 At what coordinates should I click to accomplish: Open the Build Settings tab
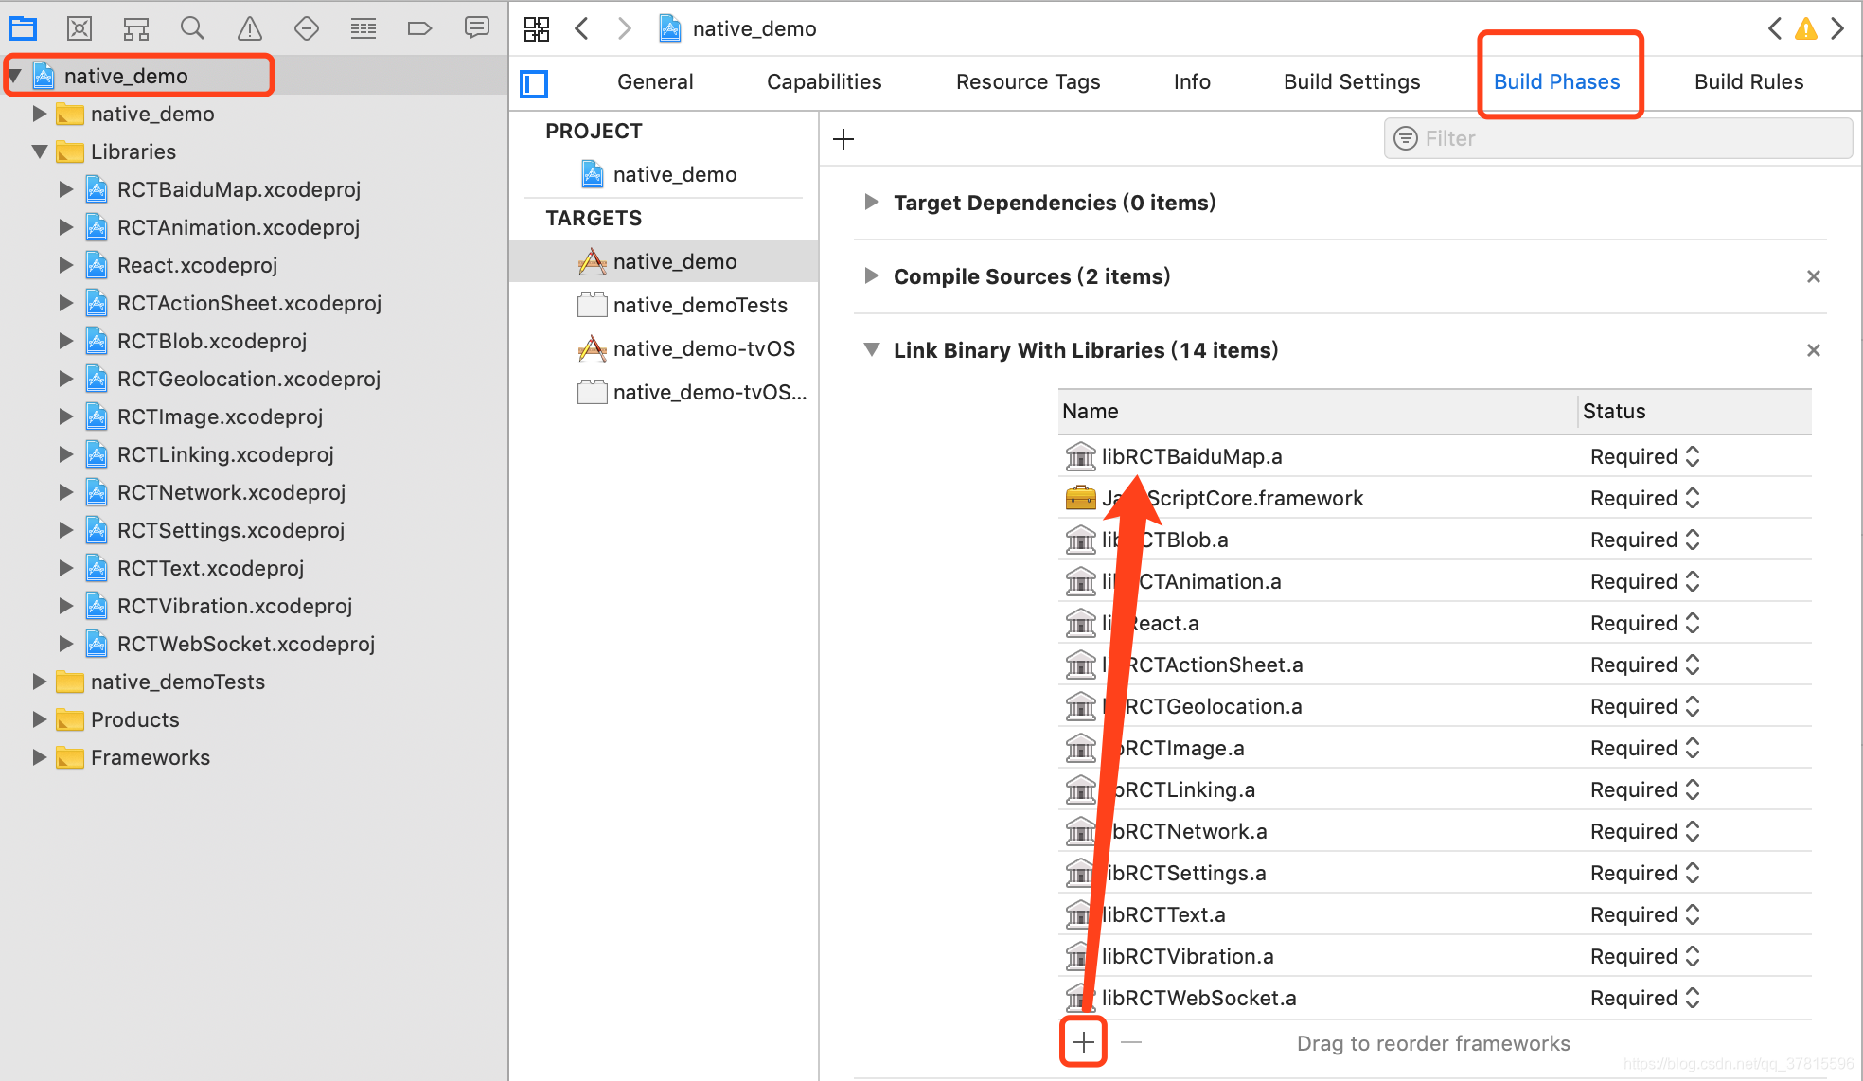(x=1352, y=82)
